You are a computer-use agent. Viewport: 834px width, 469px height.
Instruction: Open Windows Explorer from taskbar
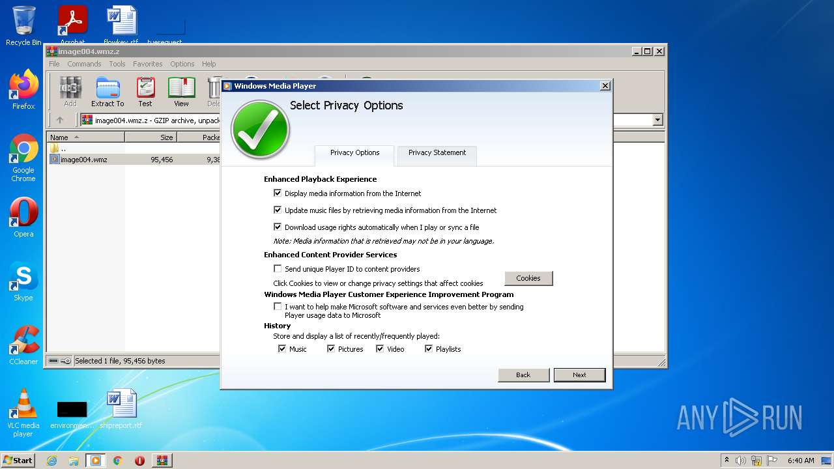(x=74, y=461)
